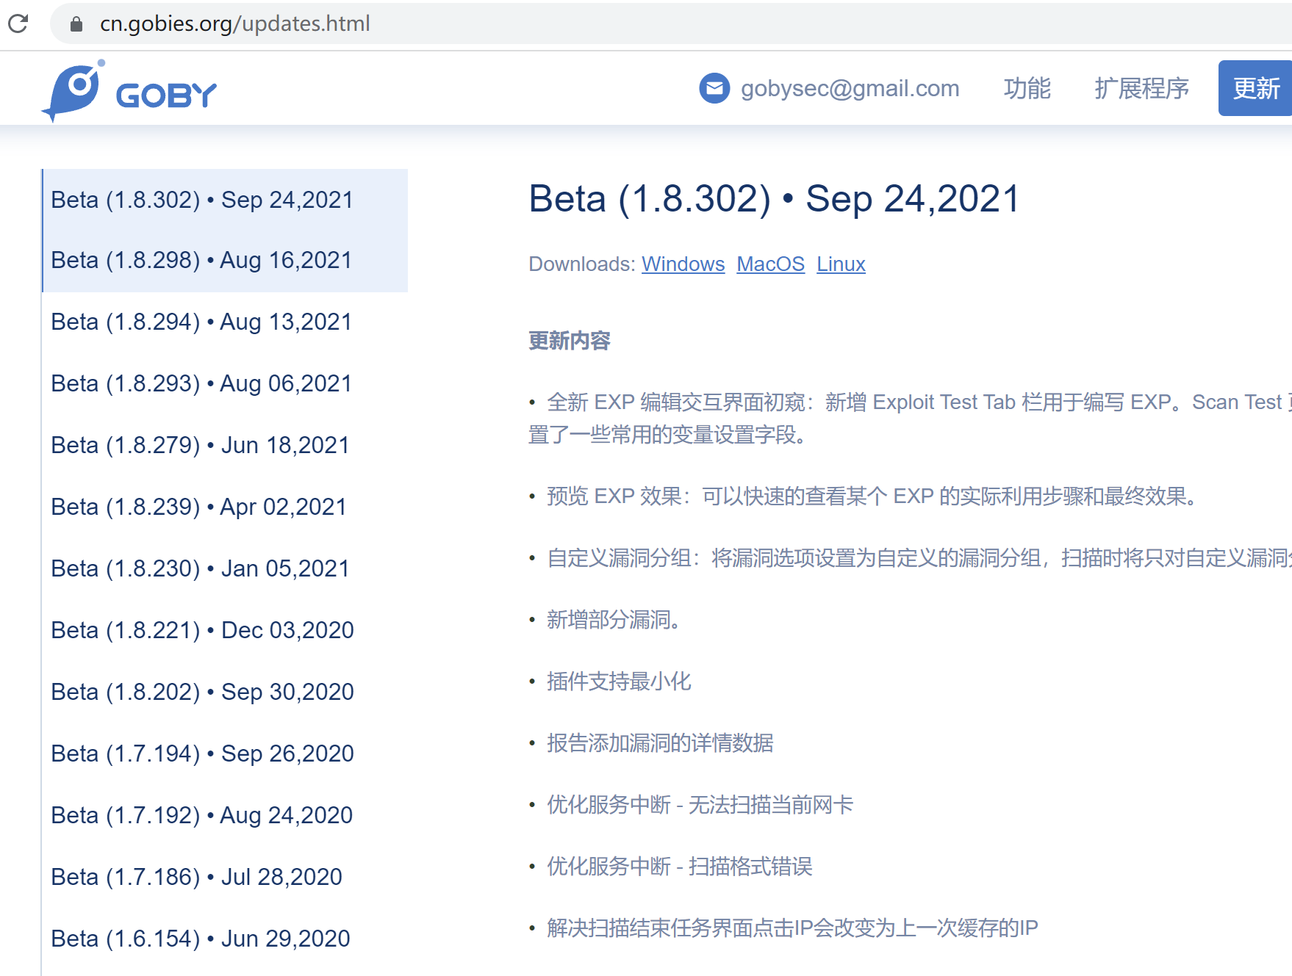The image size is (1292, 976).
Task: Select Beta (1.7.186) Jul 28,2020 entry
Action: (225, 877)
